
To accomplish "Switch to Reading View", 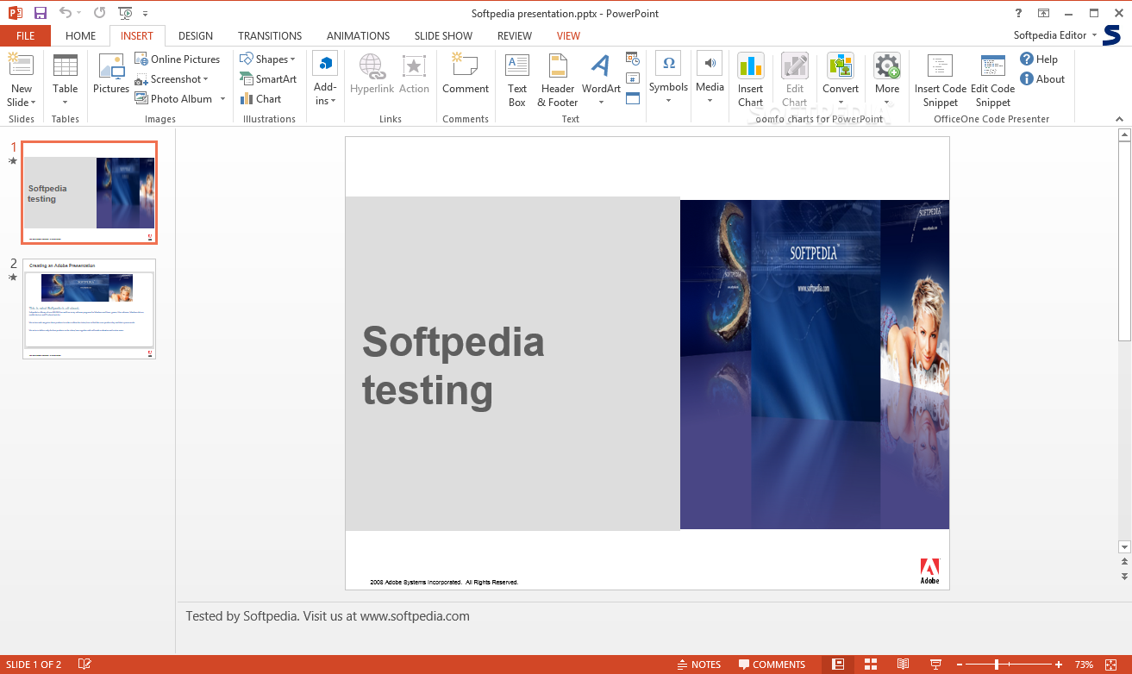I will click(x=903, y=665).
